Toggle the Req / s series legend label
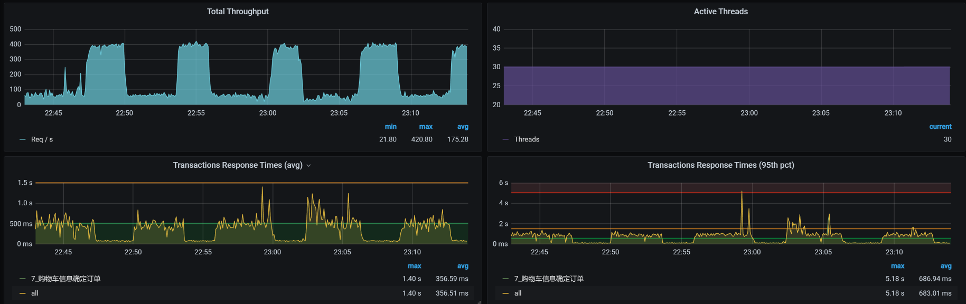Image resolution: width=966 pixels, height=304 pixels. tap(42, 139)
